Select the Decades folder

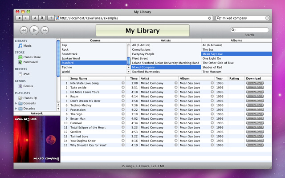pyautogui.click(x=29, y=109)
